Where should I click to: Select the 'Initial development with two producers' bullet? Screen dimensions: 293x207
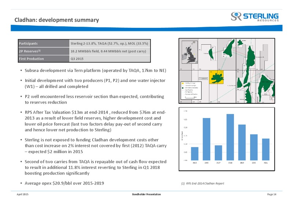coord(95,84)
